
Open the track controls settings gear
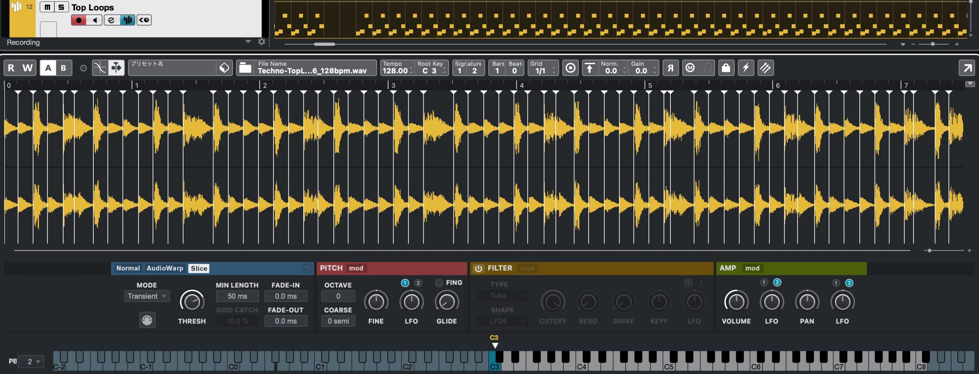[262, 42]
